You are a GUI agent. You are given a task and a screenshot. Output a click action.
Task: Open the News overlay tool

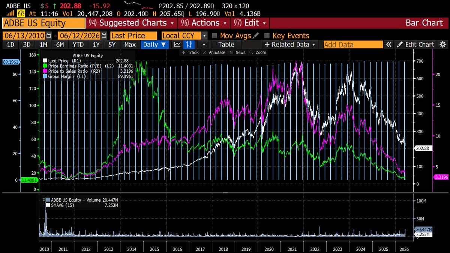pos(238,52)
